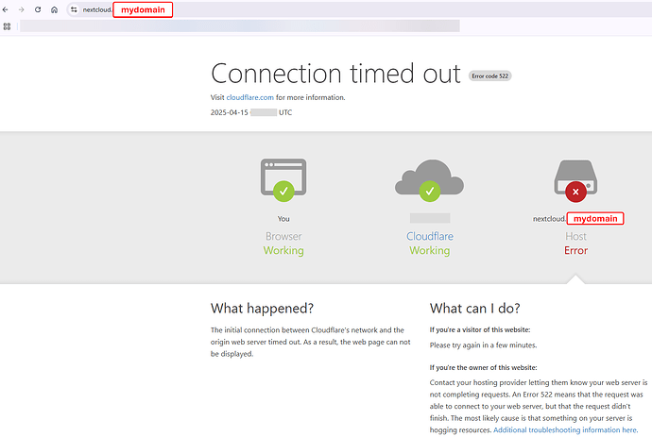652x437 pixels.
Task: Click the Connection timed out heading
Action: [335, 74]
